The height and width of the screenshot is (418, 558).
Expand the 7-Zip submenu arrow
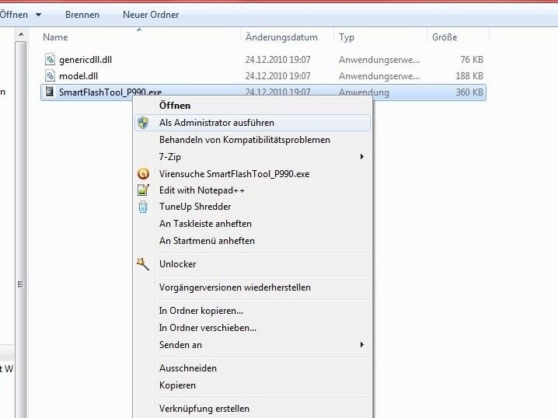click(x=362, y=157)
